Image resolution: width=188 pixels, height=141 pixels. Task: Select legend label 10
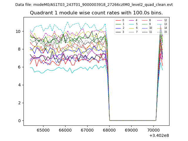[x=150, y=28]
